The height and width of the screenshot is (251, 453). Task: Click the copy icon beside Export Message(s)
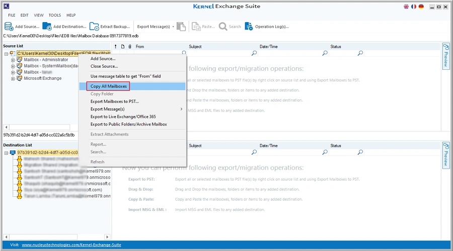181,26
